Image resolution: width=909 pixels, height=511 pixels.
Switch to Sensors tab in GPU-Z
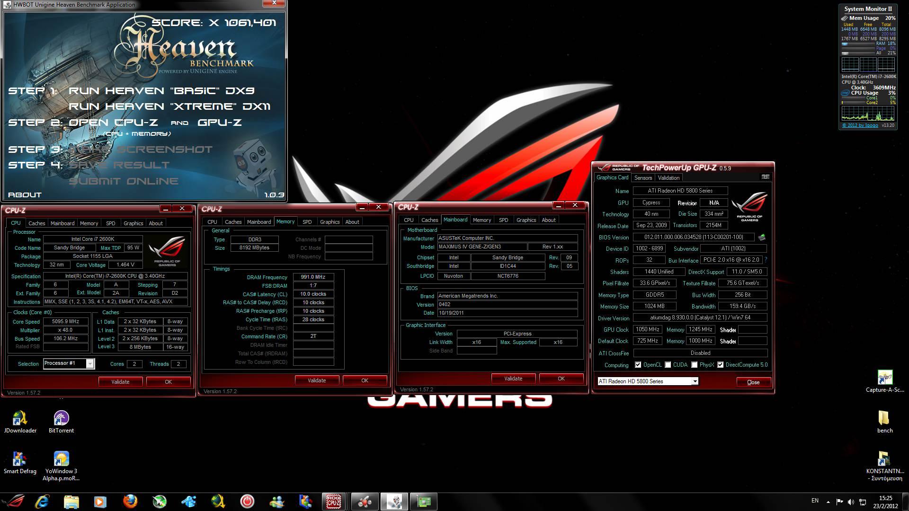tap(643, 178)
